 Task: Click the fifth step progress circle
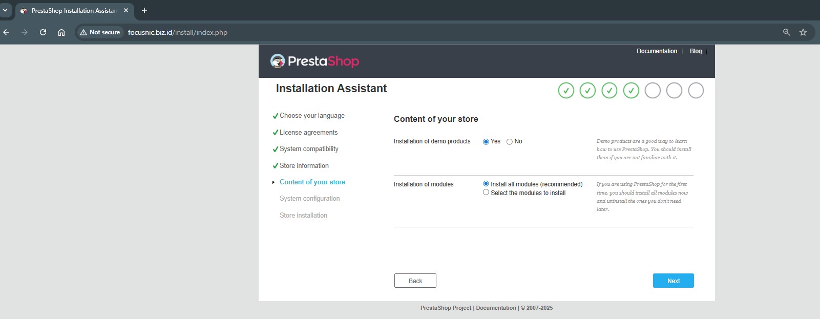(653, 91)
